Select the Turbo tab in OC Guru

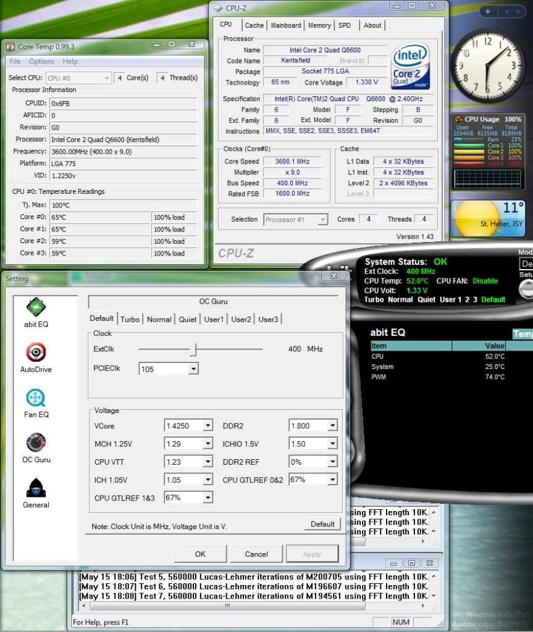point(130,320)
